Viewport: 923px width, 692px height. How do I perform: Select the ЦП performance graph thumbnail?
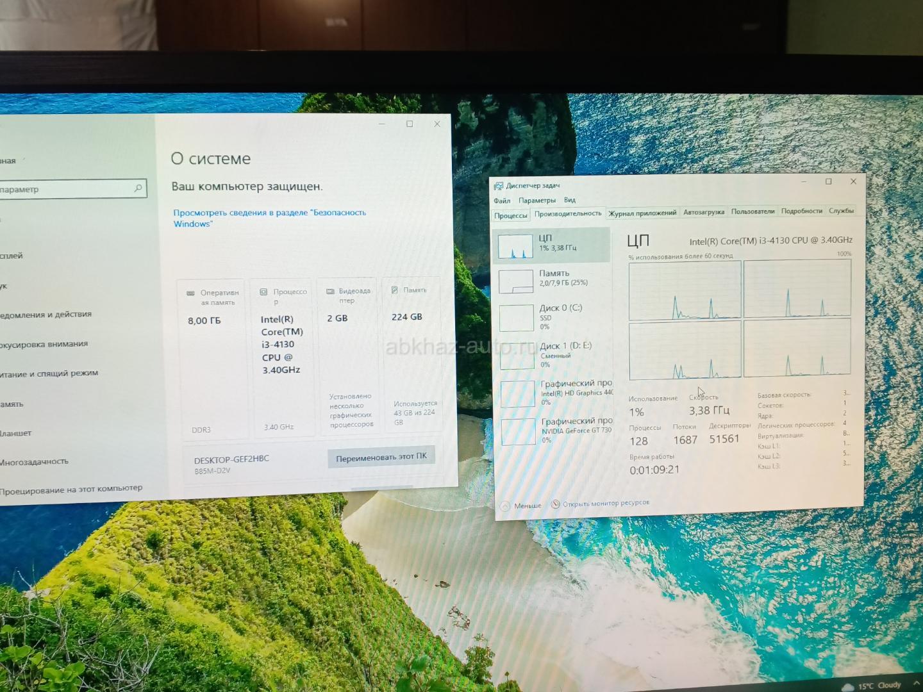coord(515,246)
